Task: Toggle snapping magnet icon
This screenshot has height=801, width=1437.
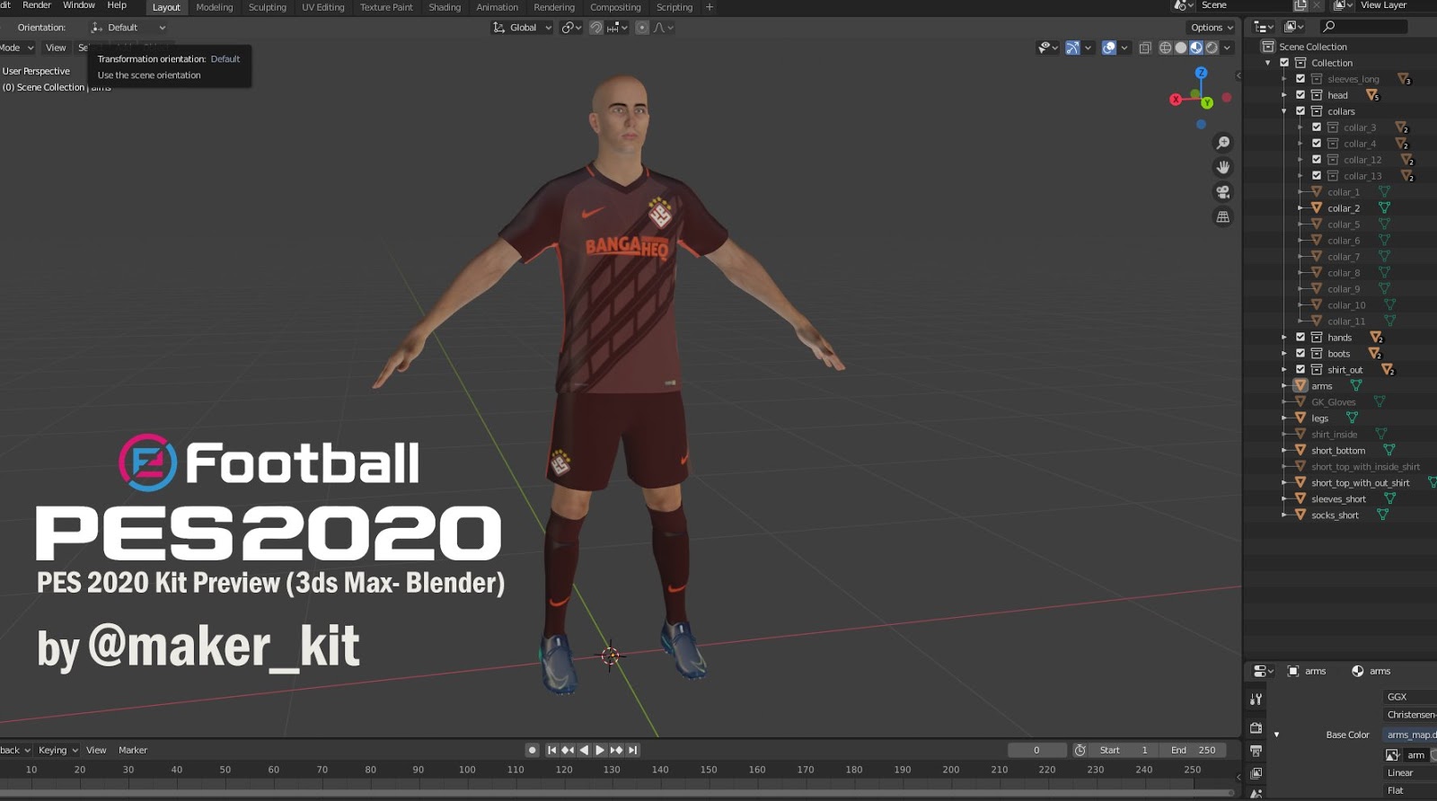Action: click(595, 28)
